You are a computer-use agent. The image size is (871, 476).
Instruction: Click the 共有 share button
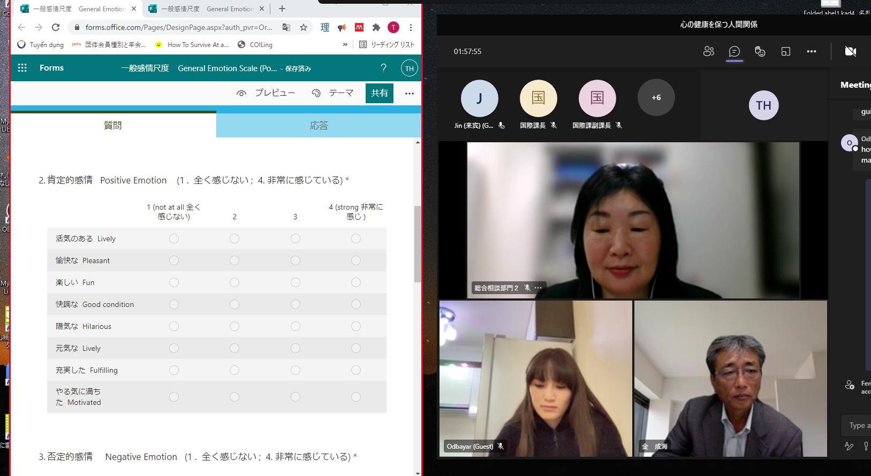click(380, 93)
